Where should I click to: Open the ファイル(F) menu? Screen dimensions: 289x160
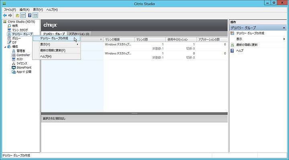[x=10, y=10]
